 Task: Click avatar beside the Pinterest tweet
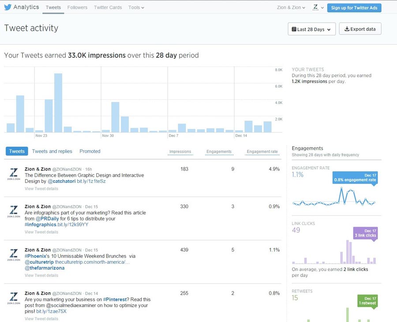point(14,298)
